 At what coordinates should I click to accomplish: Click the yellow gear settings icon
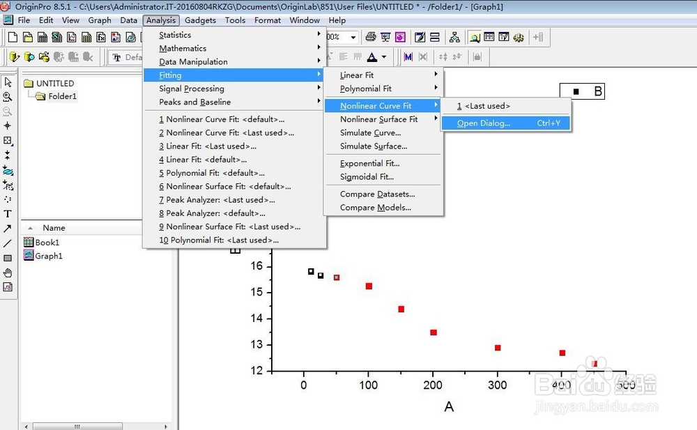(519, 38)
